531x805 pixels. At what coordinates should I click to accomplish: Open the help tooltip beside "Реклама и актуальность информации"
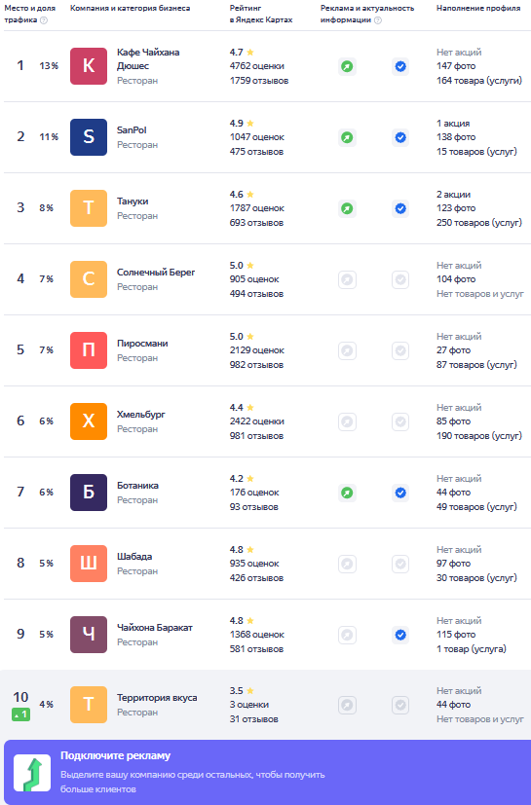tap(378, 20)
